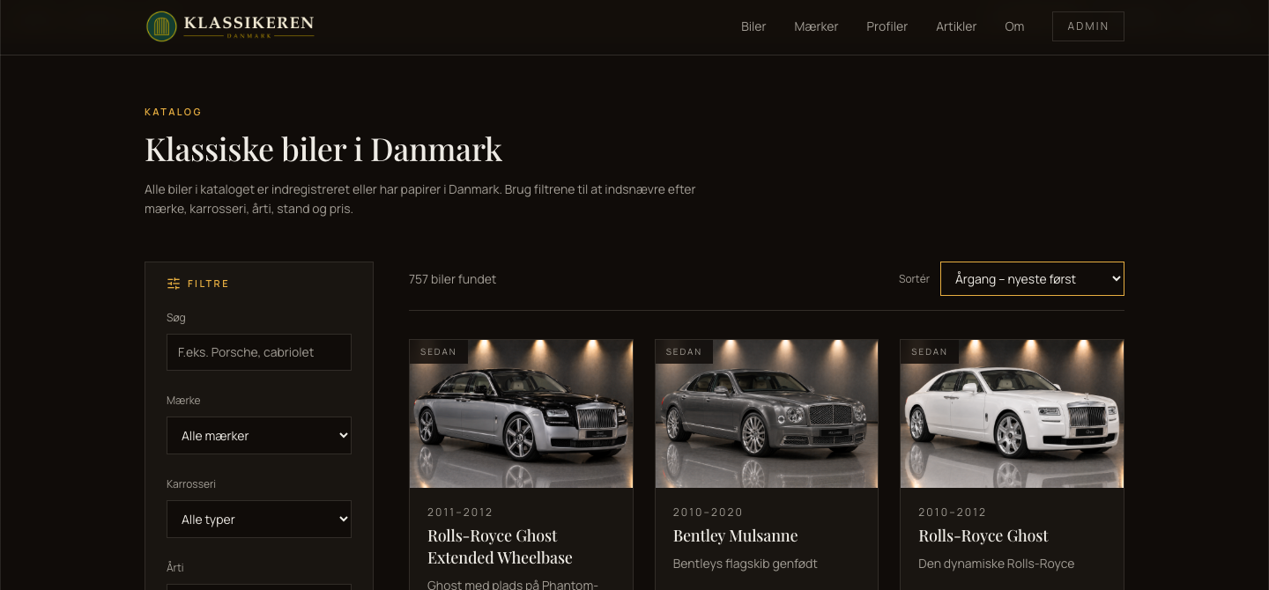The height and width of the screenshot is (590, 1269).
Task: Click the '757 biler fundet' result count
Action: (x=453, y=279)
